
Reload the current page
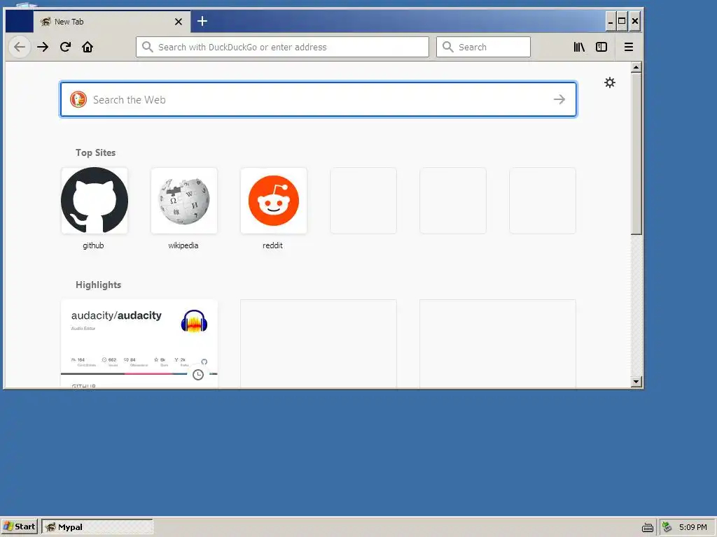pos(65,47)
